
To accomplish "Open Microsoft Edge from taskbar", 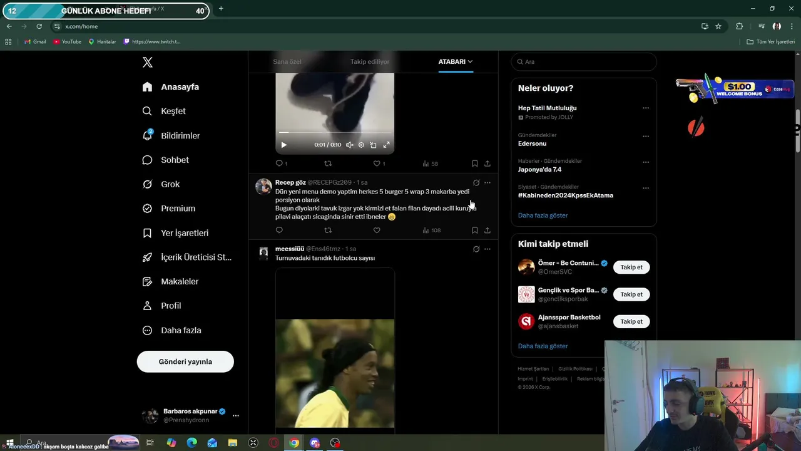I will (191, 443).
